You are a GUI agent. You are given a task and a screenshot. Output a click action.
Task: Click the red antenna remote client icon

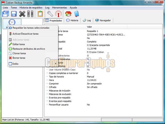point(58,14)
